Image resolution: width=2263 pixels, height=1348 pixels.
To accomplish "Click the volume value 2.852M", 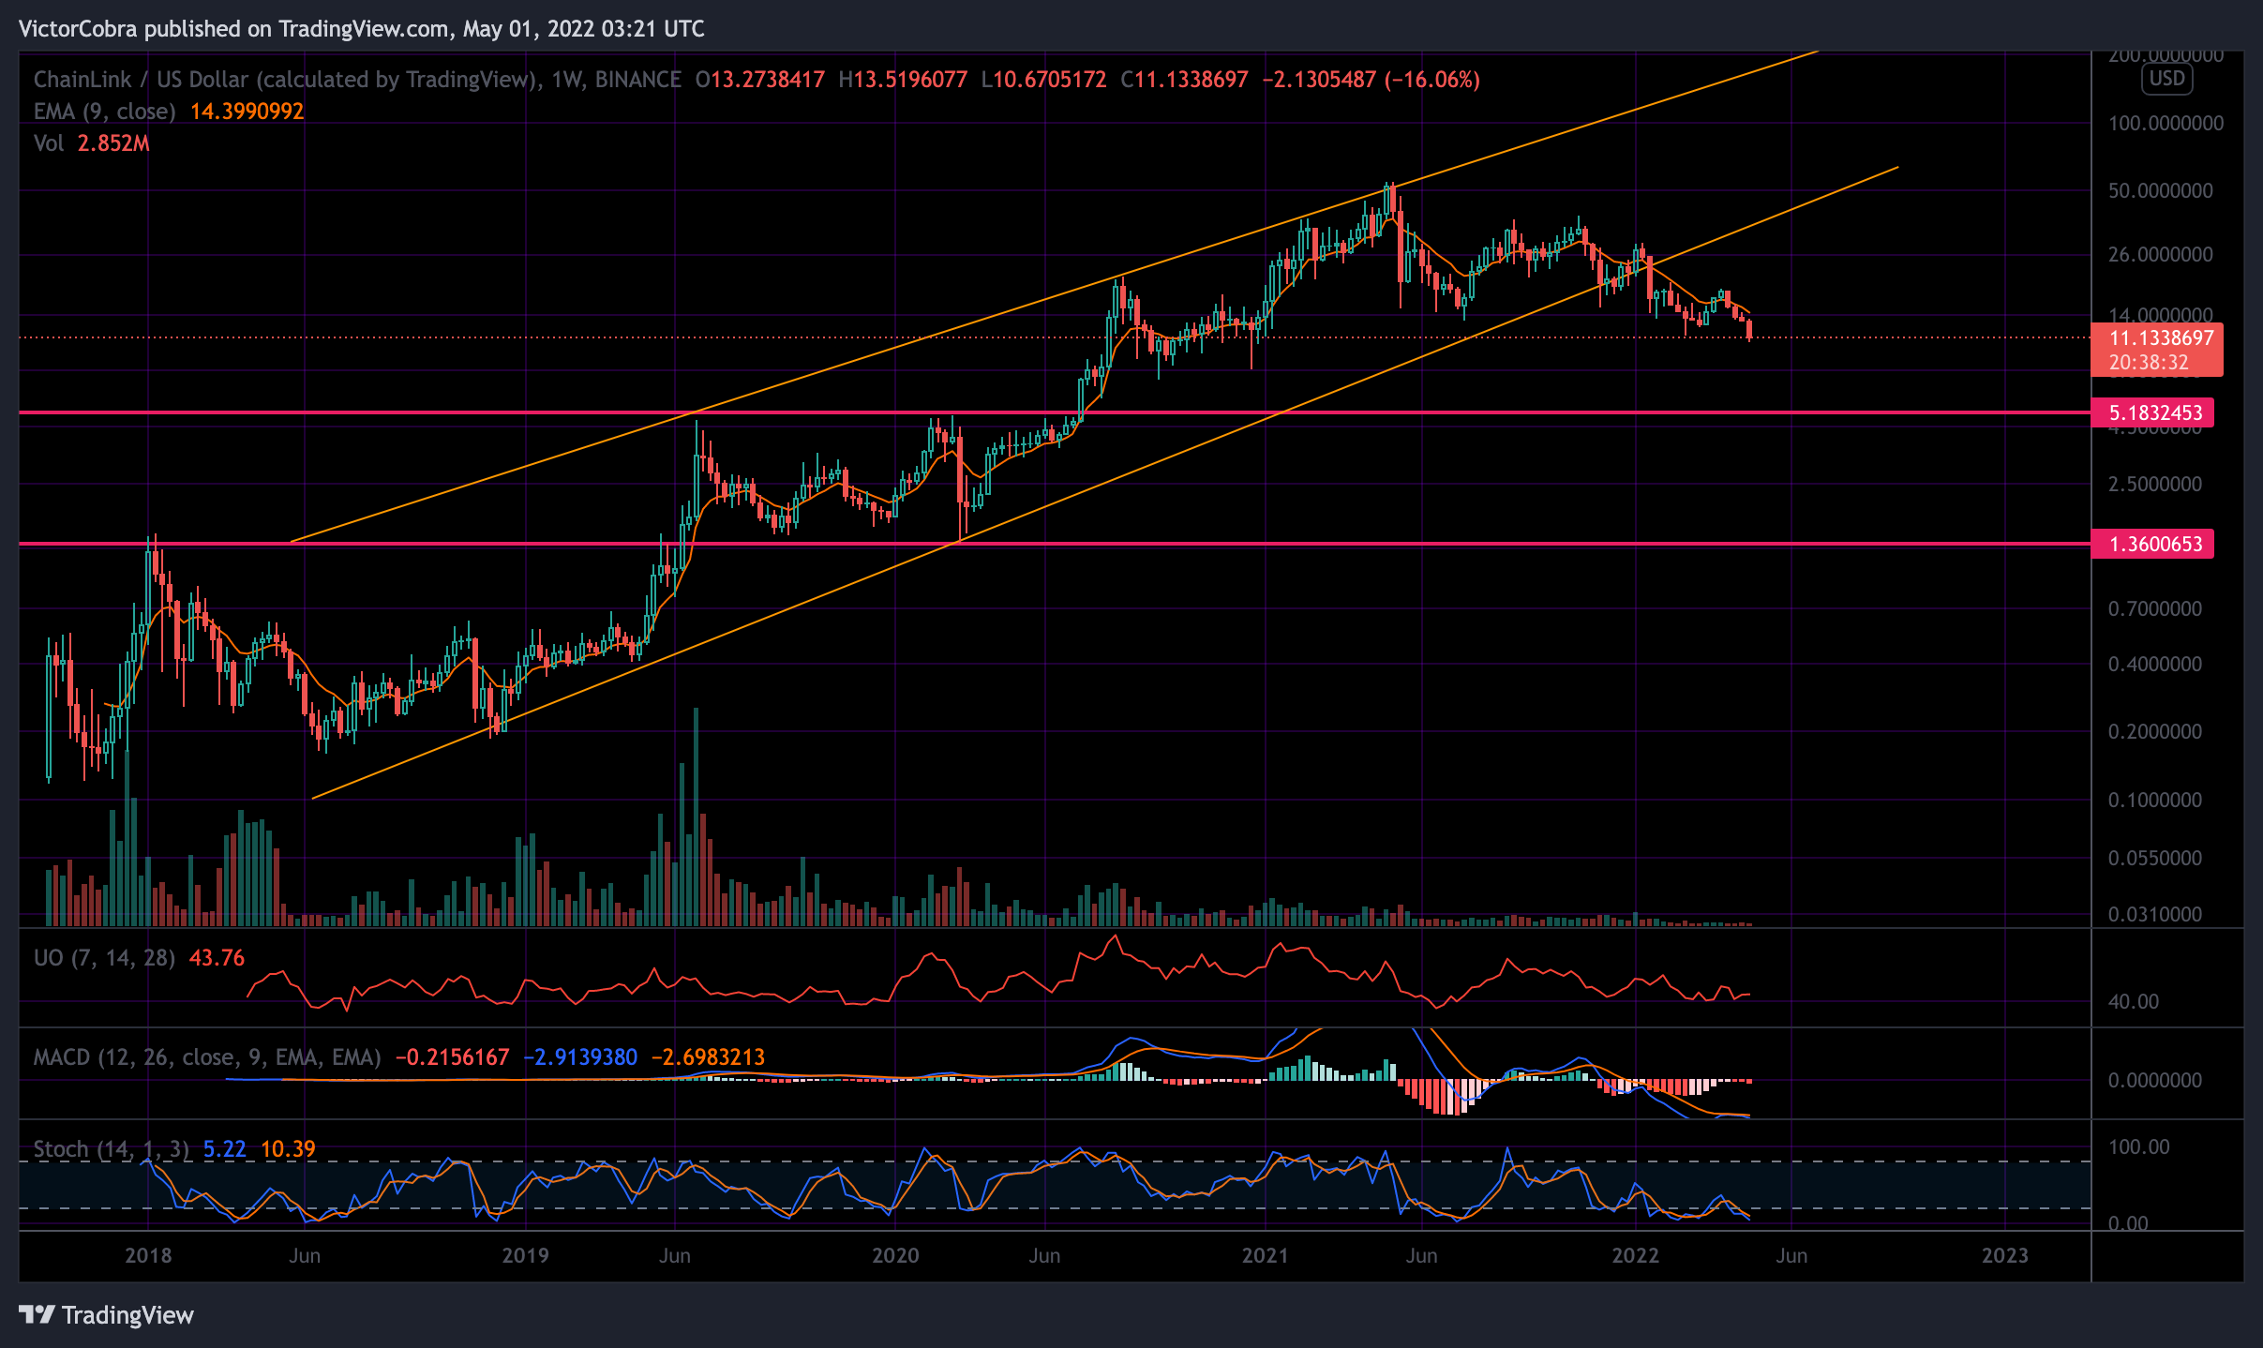I will click(x=113, y=143).
